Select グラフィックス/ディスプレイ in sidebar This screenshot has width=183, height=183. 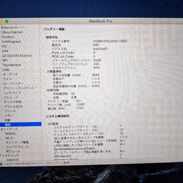20,88
